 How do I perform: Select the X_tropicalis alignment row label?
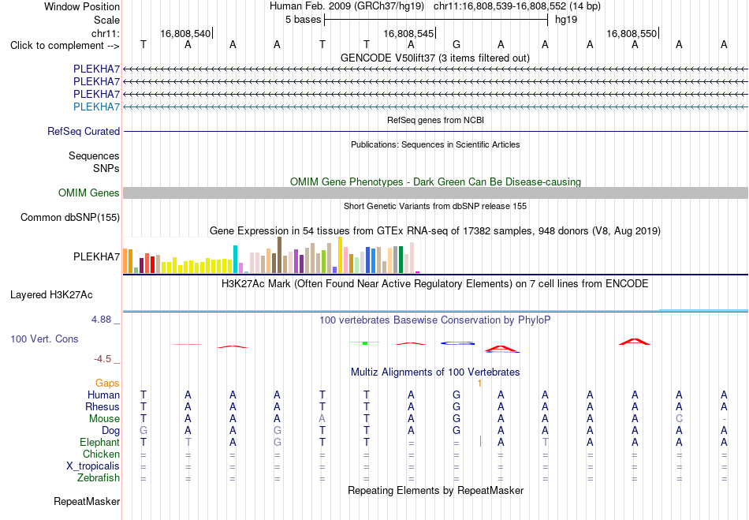[x=93, y=466]
